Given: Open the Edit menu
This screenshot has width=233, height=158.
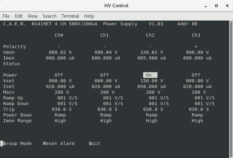Looking at the screenshot, I should (19, 16).
